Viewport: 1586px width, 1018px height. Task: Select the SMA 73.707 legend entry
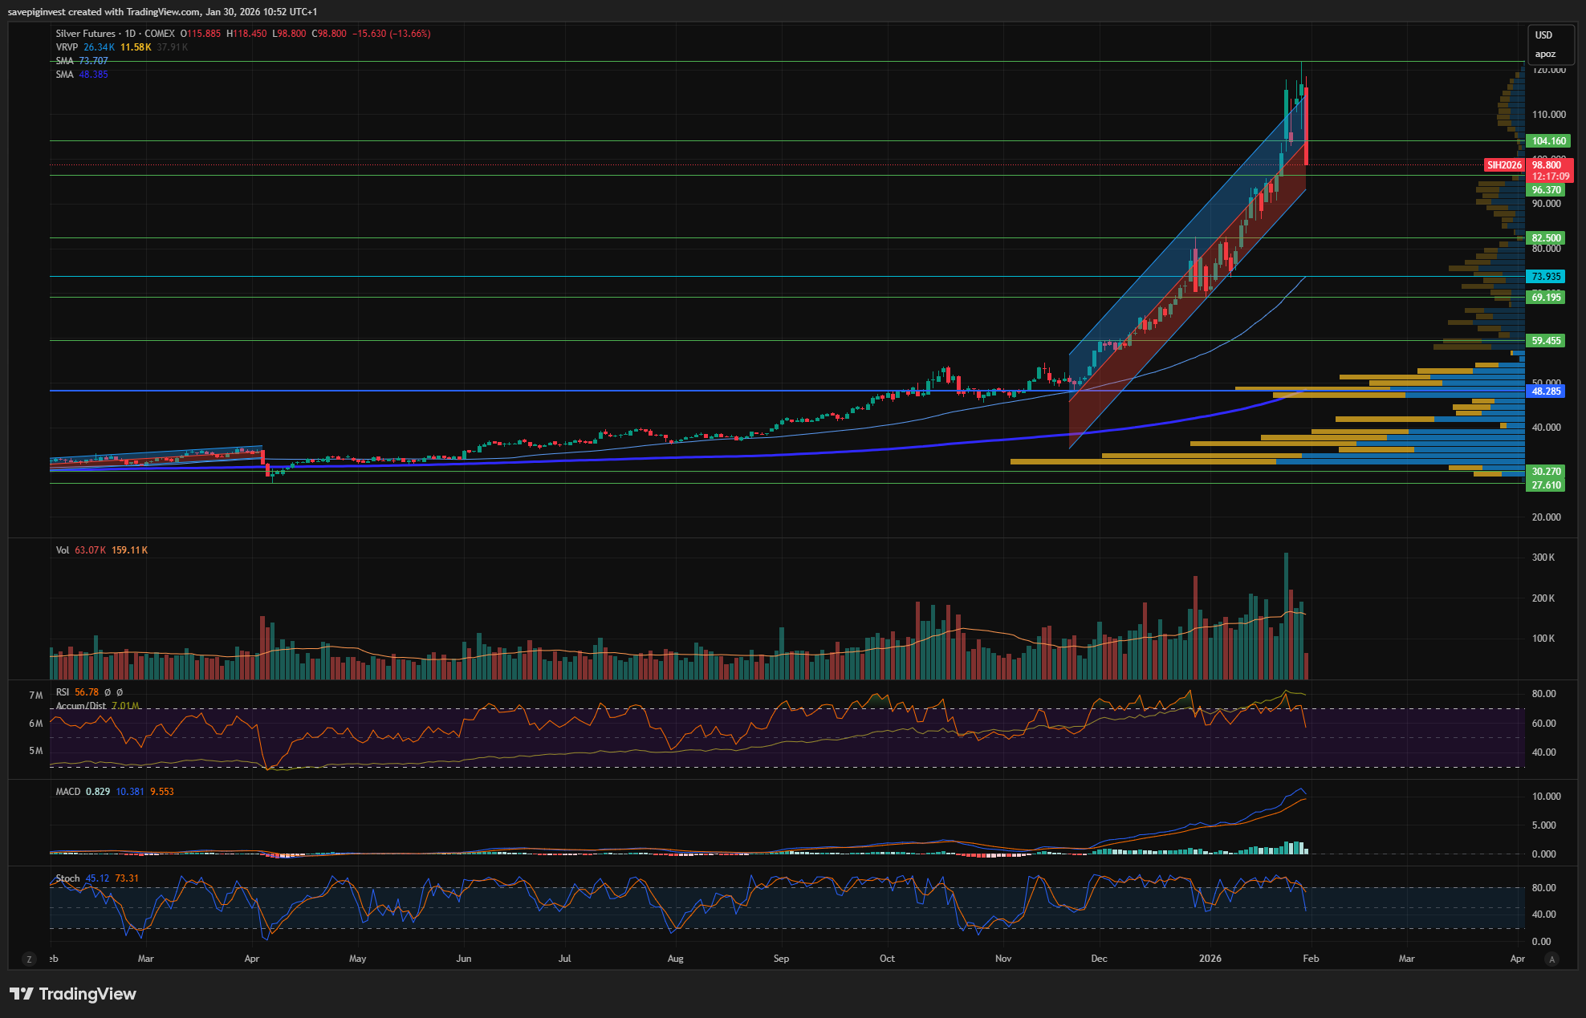[x=81, y=61]
